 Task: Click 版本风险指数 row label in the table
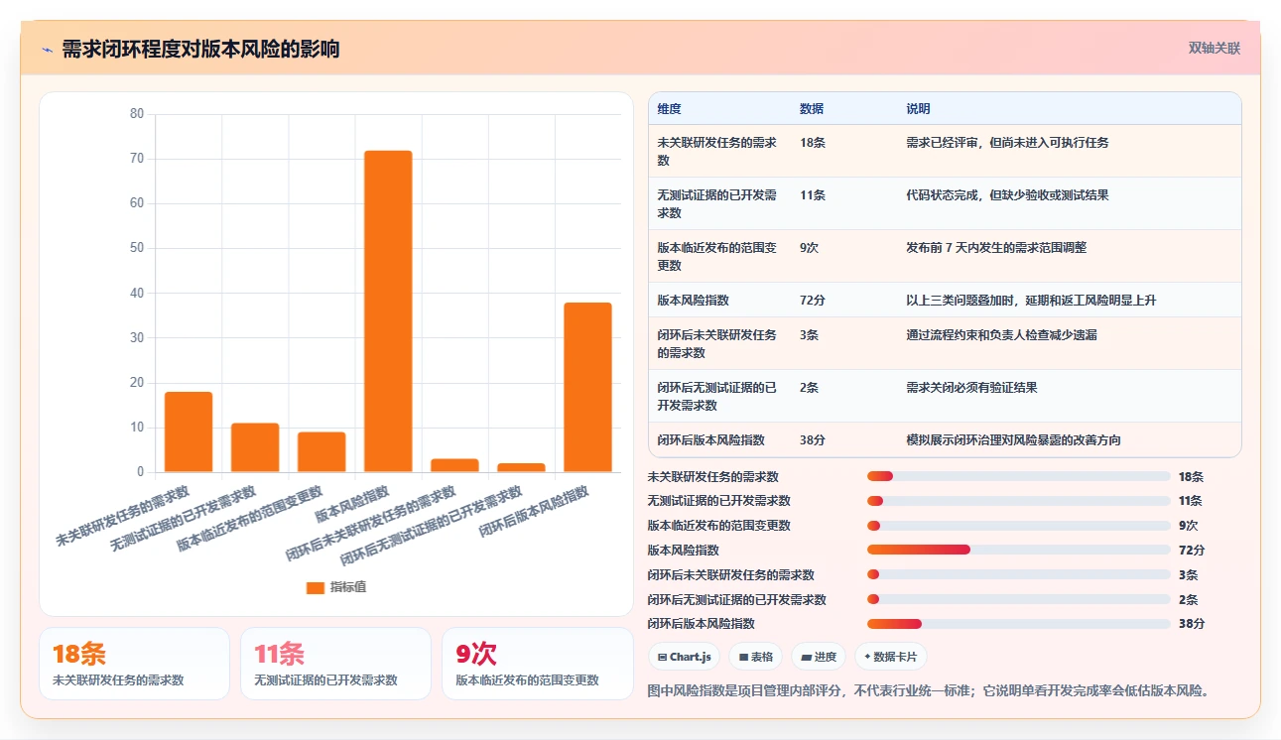[693, 301]
